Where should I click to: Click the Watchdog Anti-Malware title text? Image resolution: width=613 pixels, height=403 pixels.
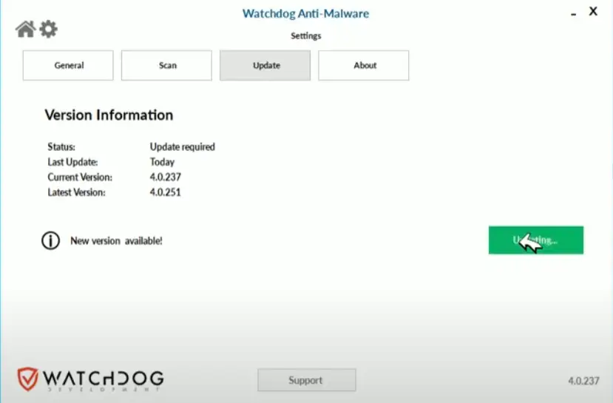point(305,13)
